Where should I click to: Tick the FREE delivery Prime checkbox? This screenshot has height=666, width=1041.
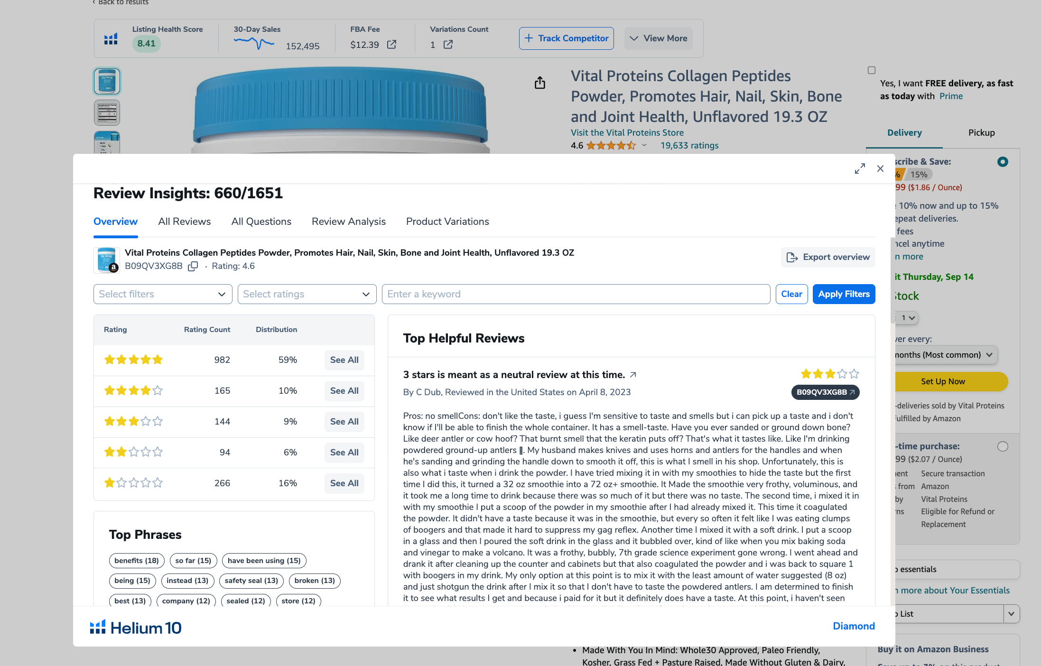pos(872,70)
